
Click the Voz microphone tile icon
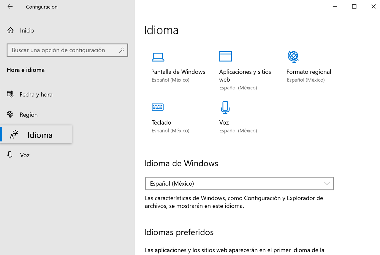(x=225, y=107)
